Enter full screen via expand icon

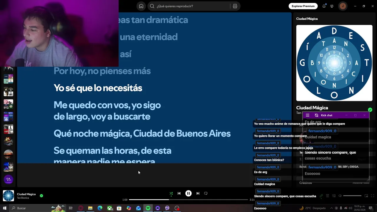373,196
